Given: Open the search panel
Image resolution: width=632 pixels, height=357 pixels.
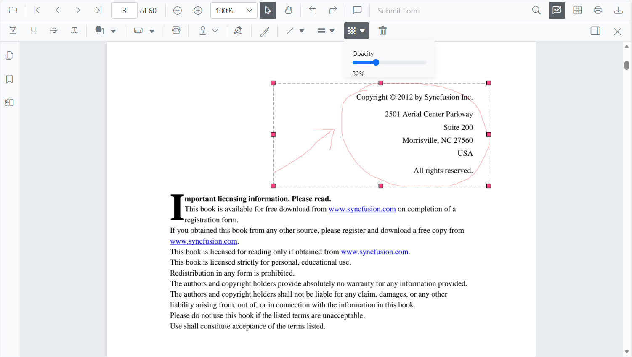Looking at the screenshot, I should [536, 10].
